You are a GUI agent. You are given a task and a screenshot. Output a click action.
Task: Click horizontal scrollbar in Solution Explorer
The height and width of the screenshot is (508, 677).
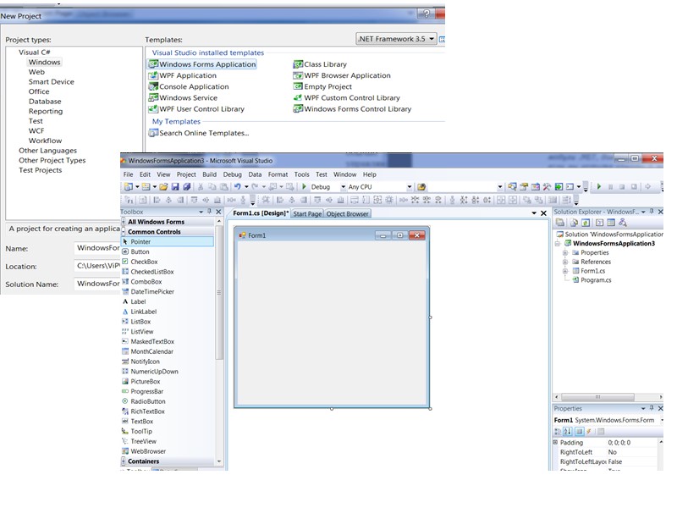tap(597, 396)
